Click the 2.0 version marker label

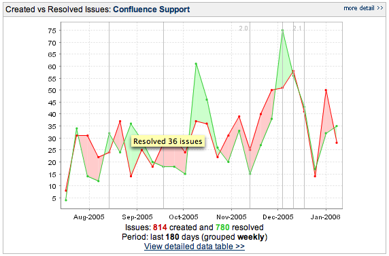pyautogui.click(x=243, y=29)
